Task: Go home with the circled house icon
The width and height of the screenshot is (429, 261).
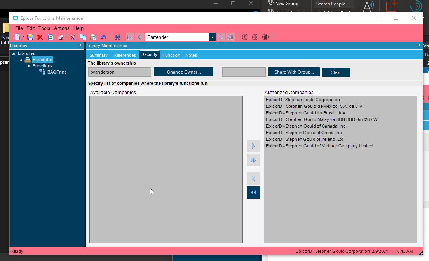Action: point(265,37)
